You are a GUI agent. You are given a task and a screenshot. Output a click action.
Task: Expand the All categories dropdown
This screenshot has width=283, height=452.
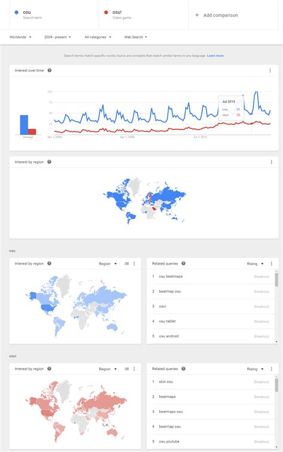pos(98,37)
